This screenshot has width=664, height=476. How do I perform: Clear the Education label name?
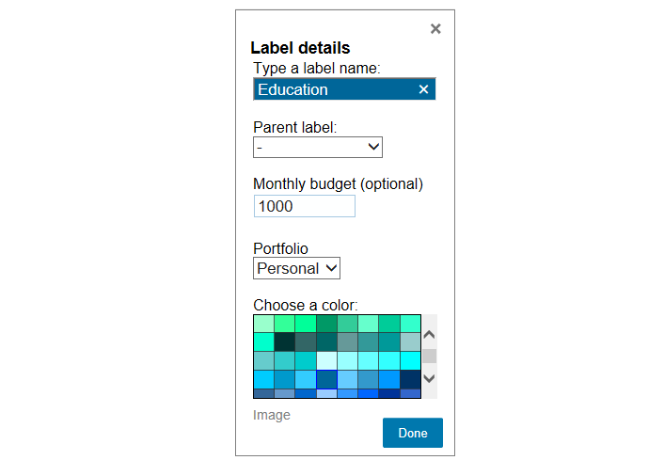[x=423, y=89]
